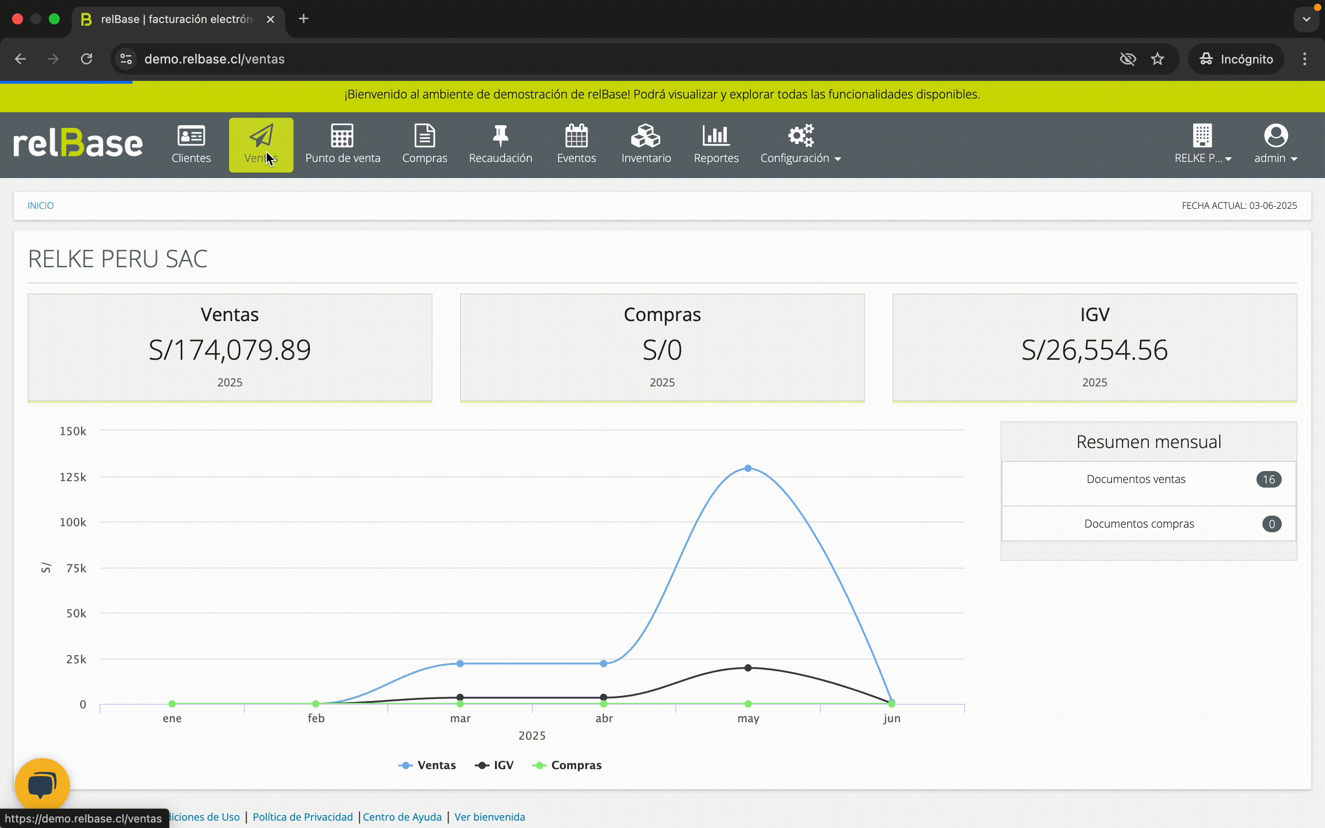The width and height of the screenshot is (1325, 828).
Task: Expand the Configuración dropdown arrow
Action: point(838,159)
